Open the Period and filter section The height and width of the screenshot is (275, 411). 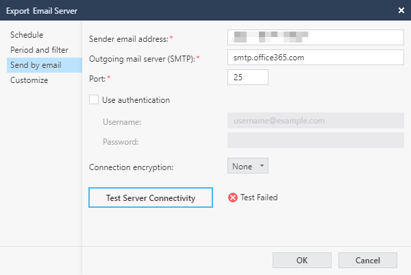pos(38,50)
